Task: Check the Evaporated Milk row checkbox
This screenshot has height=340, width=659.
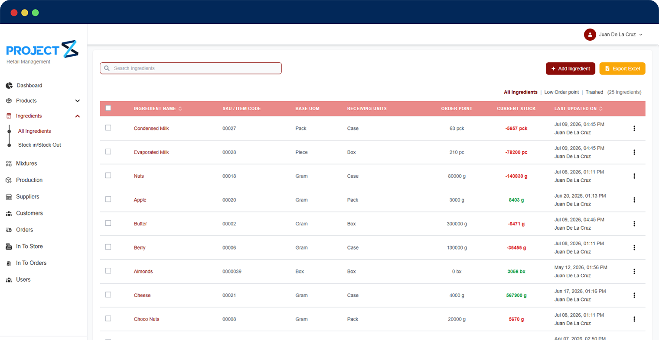Action: (108, 152)
